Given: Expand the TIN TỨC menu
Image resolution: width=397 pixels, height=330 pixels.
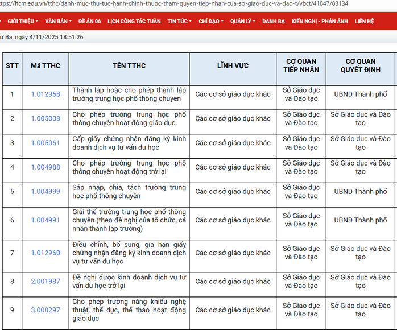Looking at the screenshot, I should coord(180,21).
